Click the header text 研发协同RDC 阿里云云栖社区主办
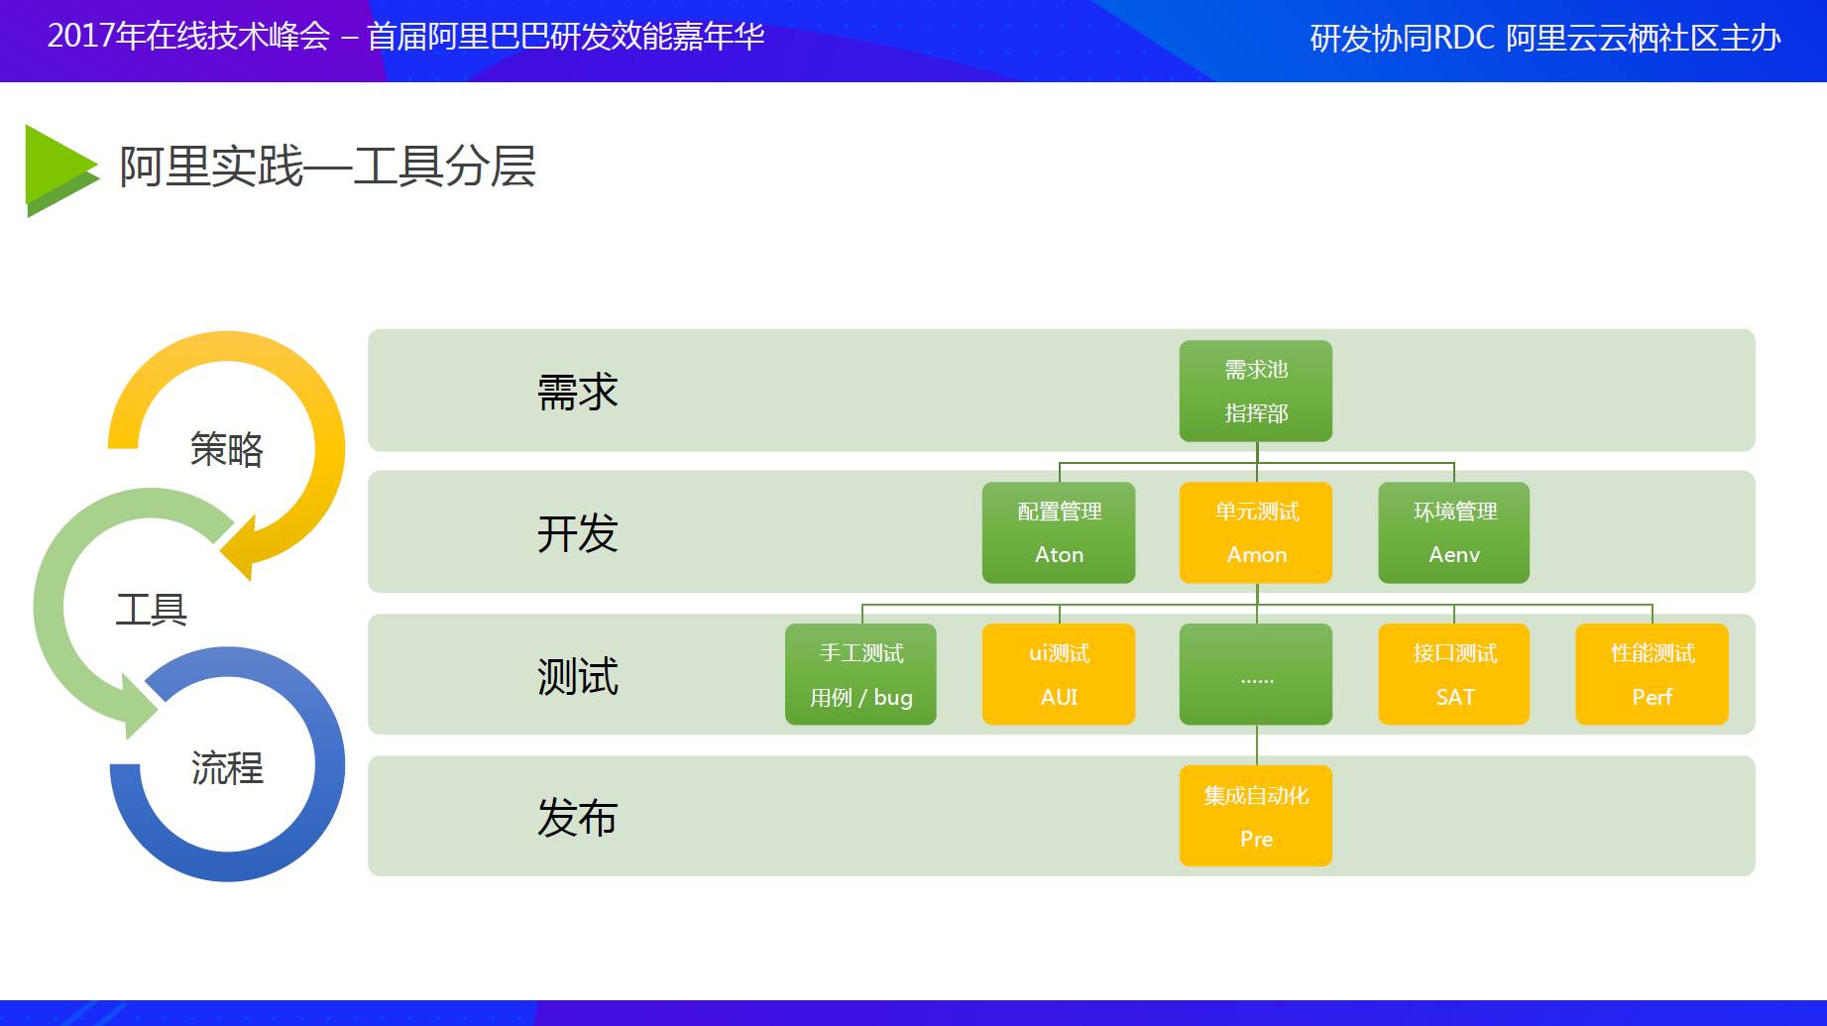 [1545, 38]
